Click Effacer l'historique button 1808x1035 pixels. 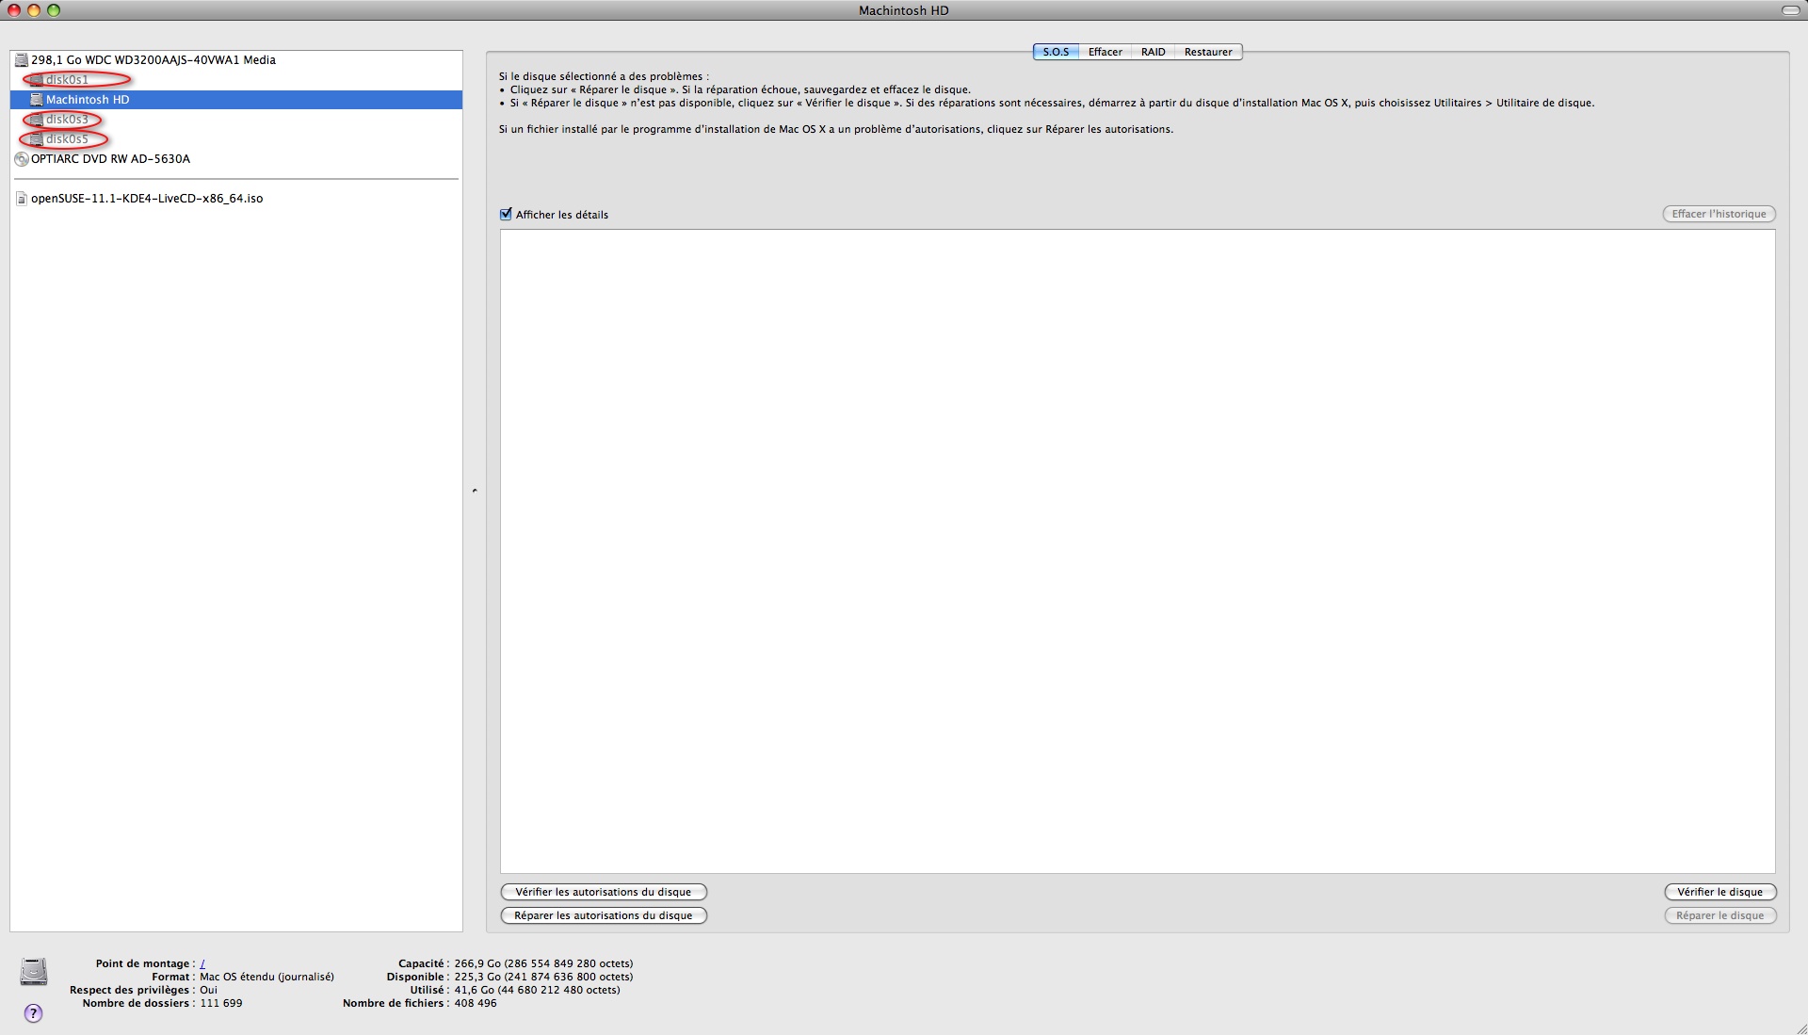pyautogui.click(x=1719, y=214)
